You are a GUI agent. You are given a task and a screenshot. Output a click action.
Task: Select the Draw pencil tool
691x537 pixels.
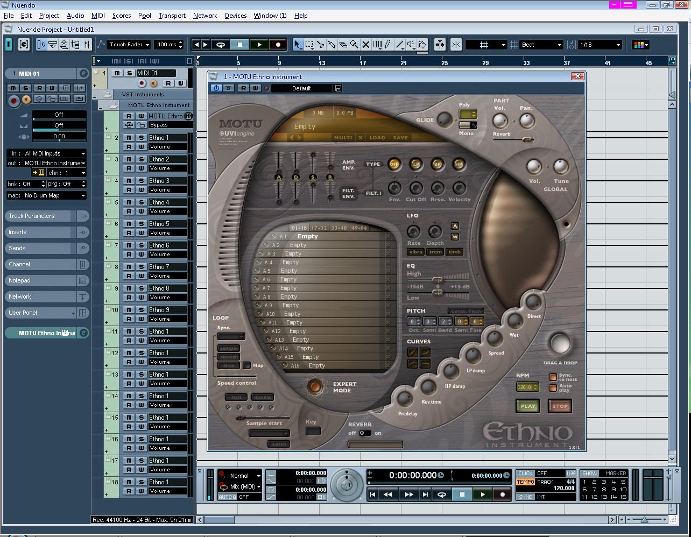pos(388,45)
